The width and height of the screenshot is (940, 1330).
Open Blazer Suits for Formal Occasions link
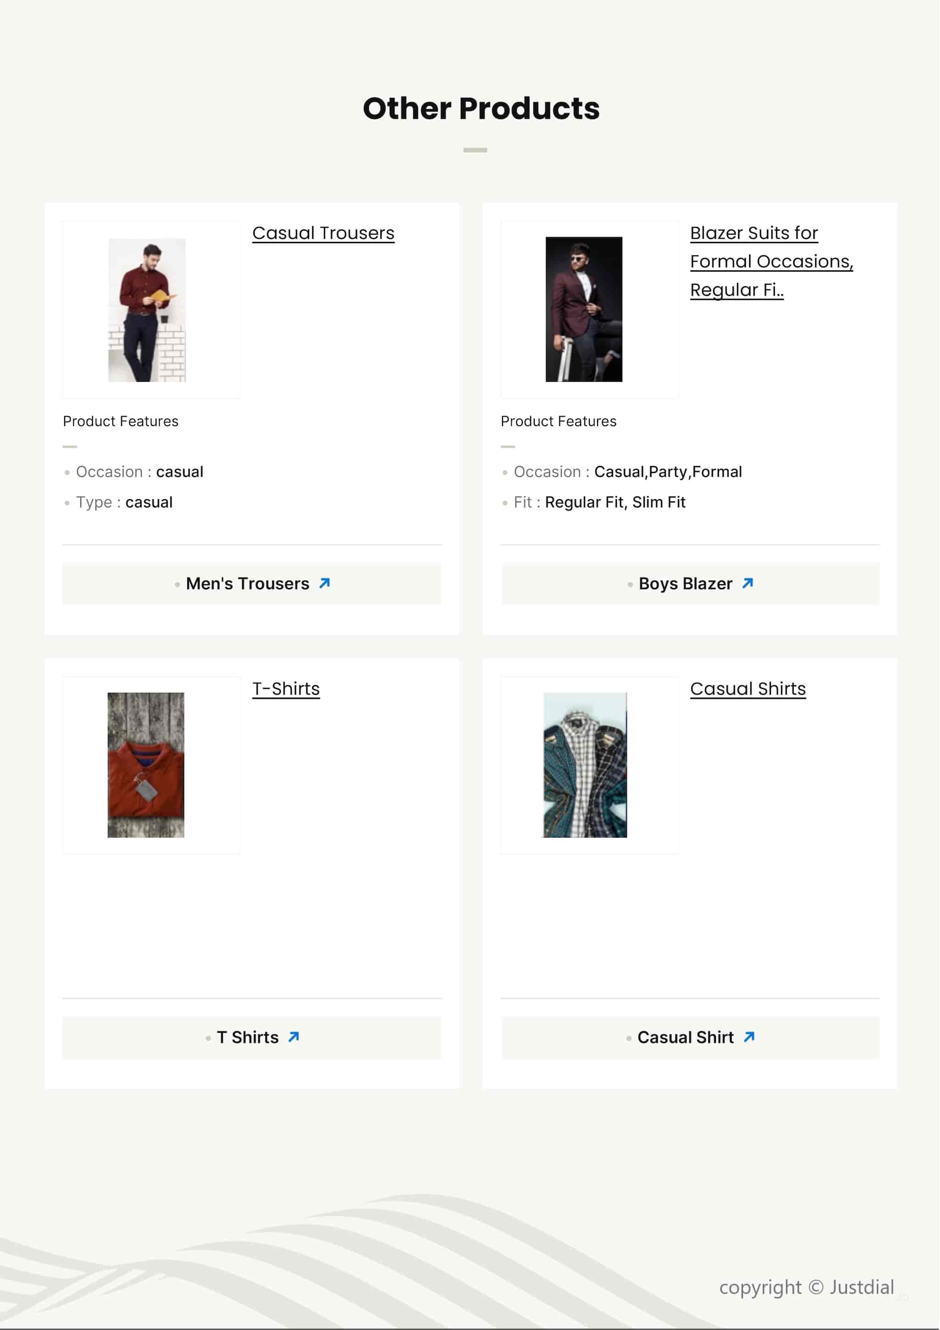772,261
